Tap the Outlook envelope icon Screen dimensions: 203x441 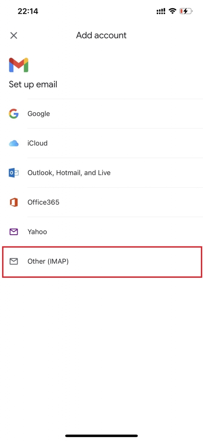coord(13,173)
